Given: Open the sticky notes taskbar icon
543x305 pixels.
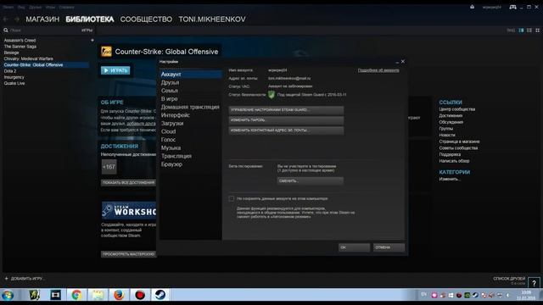Looking at the screenshot, I should [x=98, y=295].
